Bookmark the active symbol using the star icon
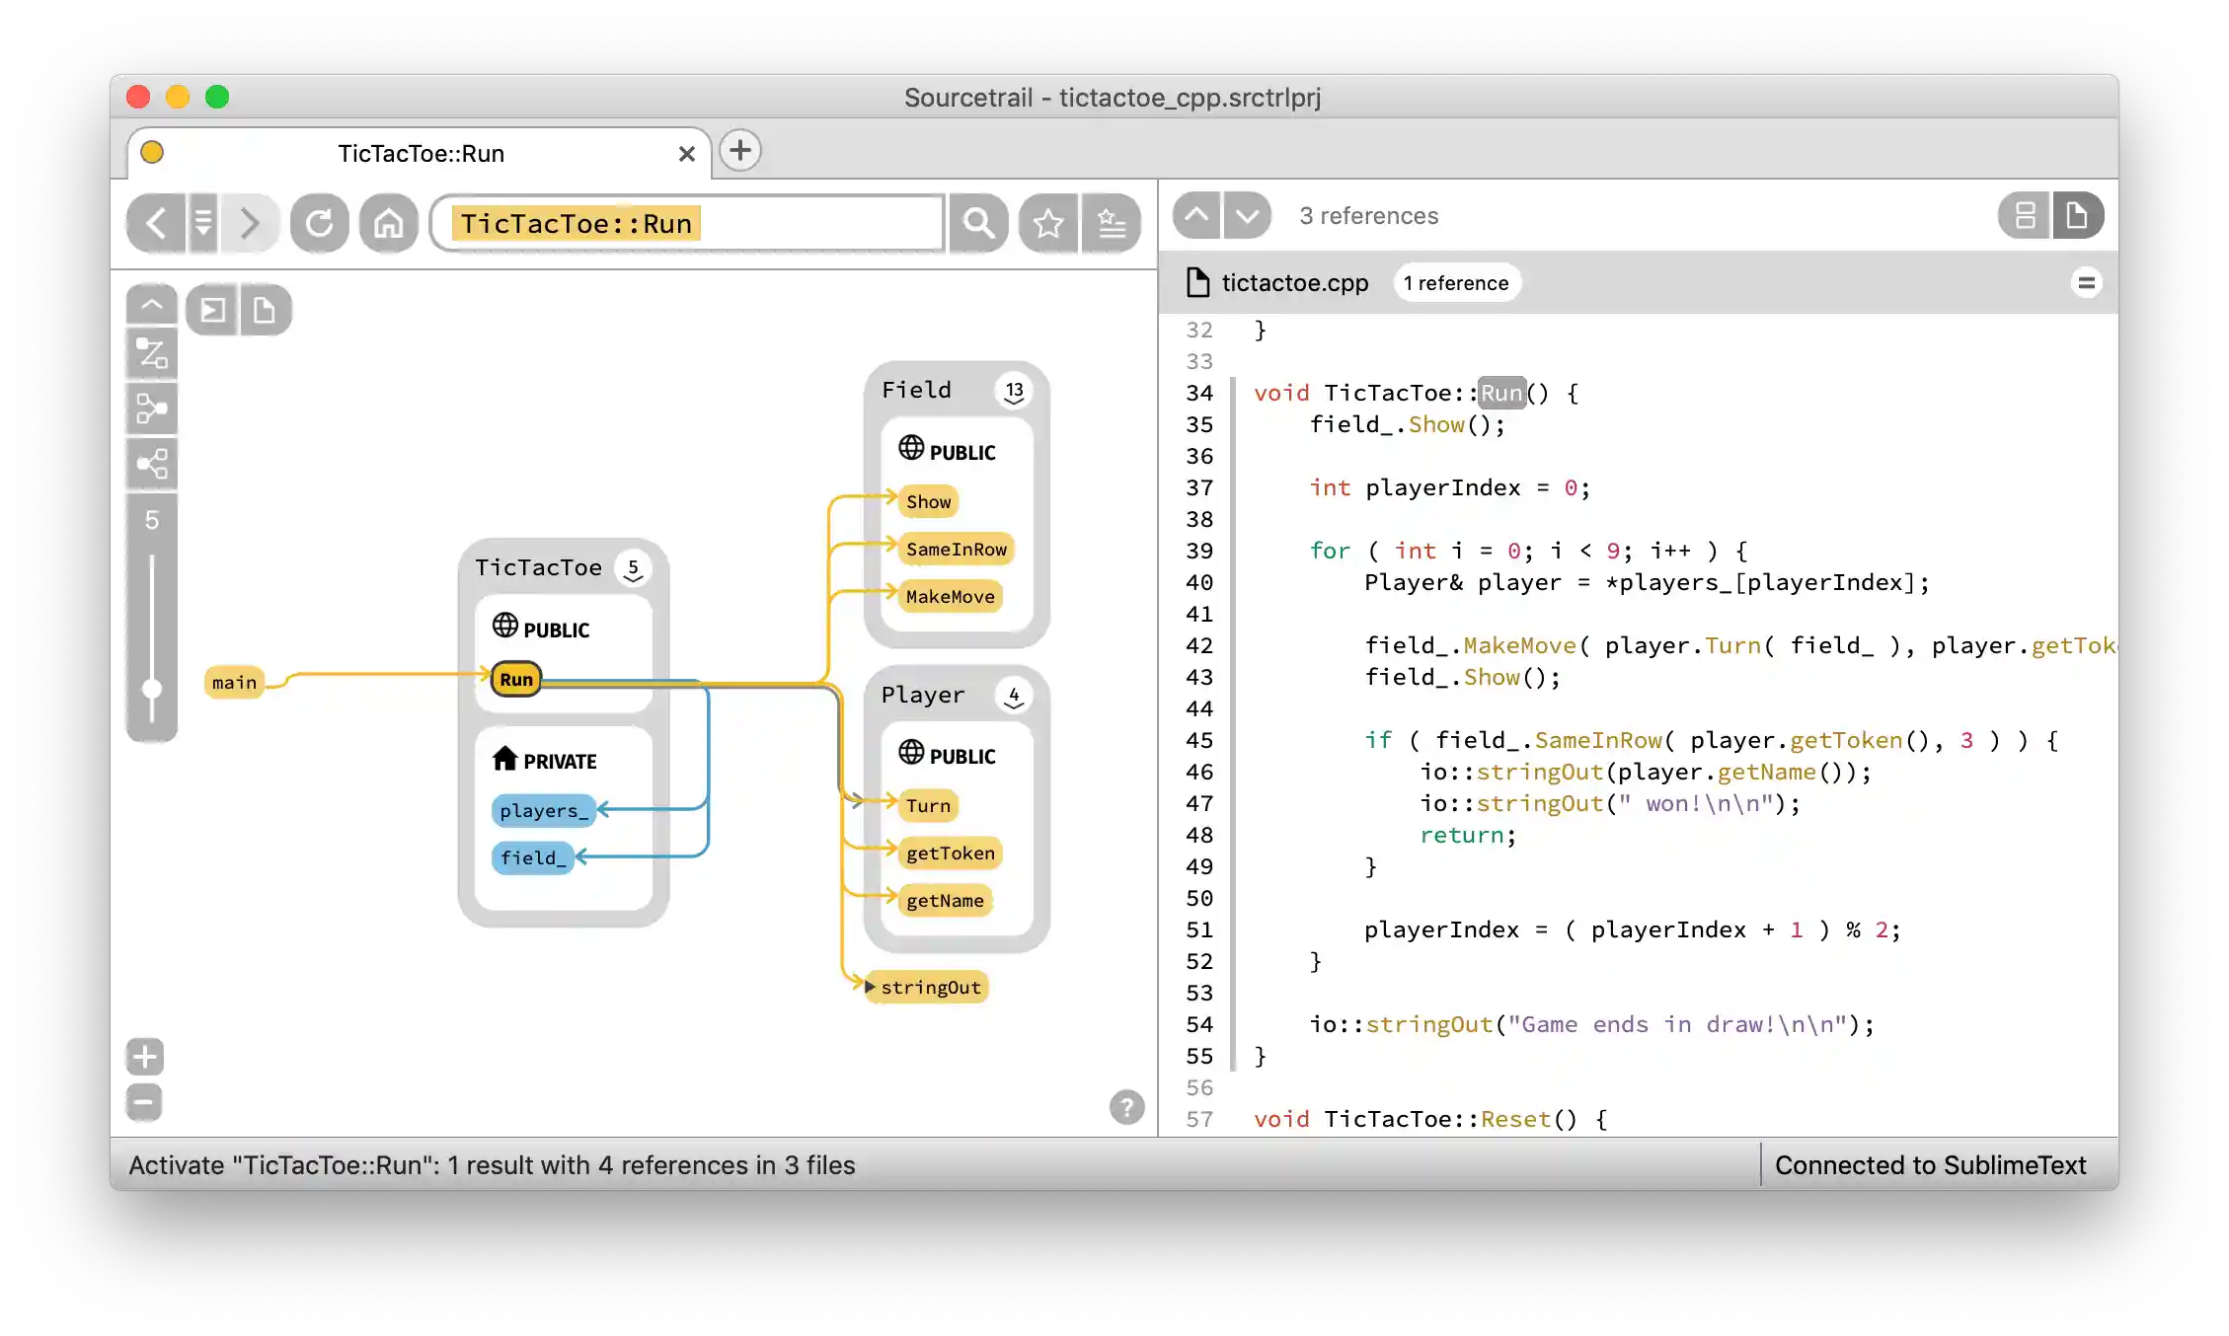The image size is (2229, 1336). click(x=1048, y=223)
